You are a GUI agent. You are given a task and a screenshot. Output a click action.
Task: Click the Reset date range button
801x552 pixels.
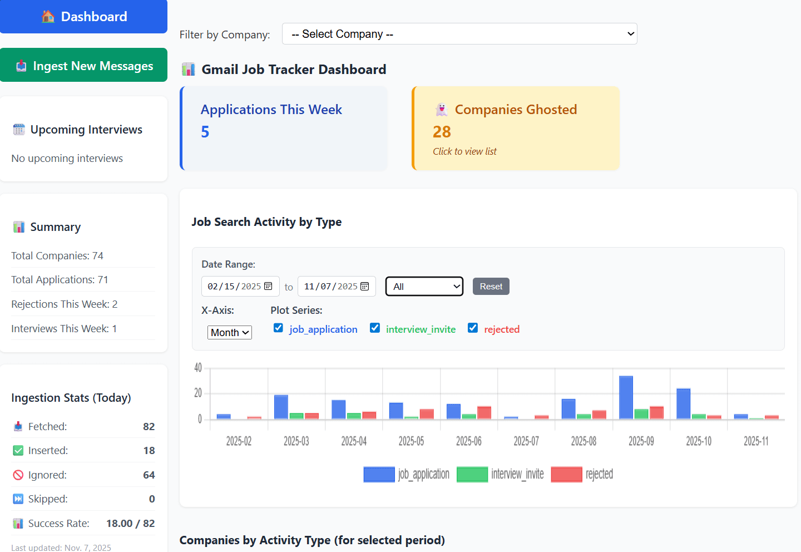pyautogui.click(x=491, y=287)
